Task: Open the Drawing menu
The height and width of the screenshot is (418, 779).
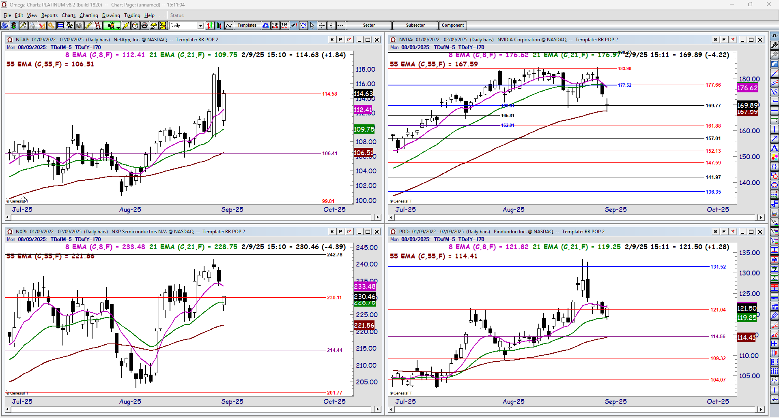Action: click(x=111, y=15)
